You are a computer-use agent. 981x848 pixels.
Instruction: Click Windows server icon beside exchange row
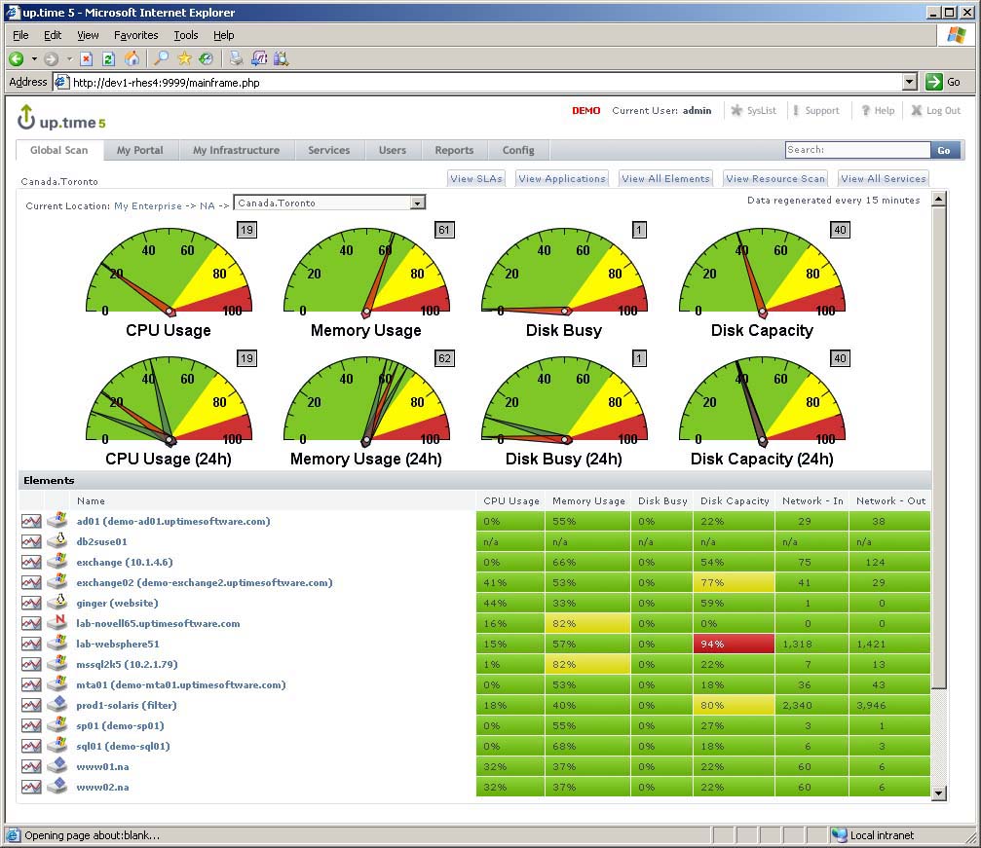[x=57, y=561]
